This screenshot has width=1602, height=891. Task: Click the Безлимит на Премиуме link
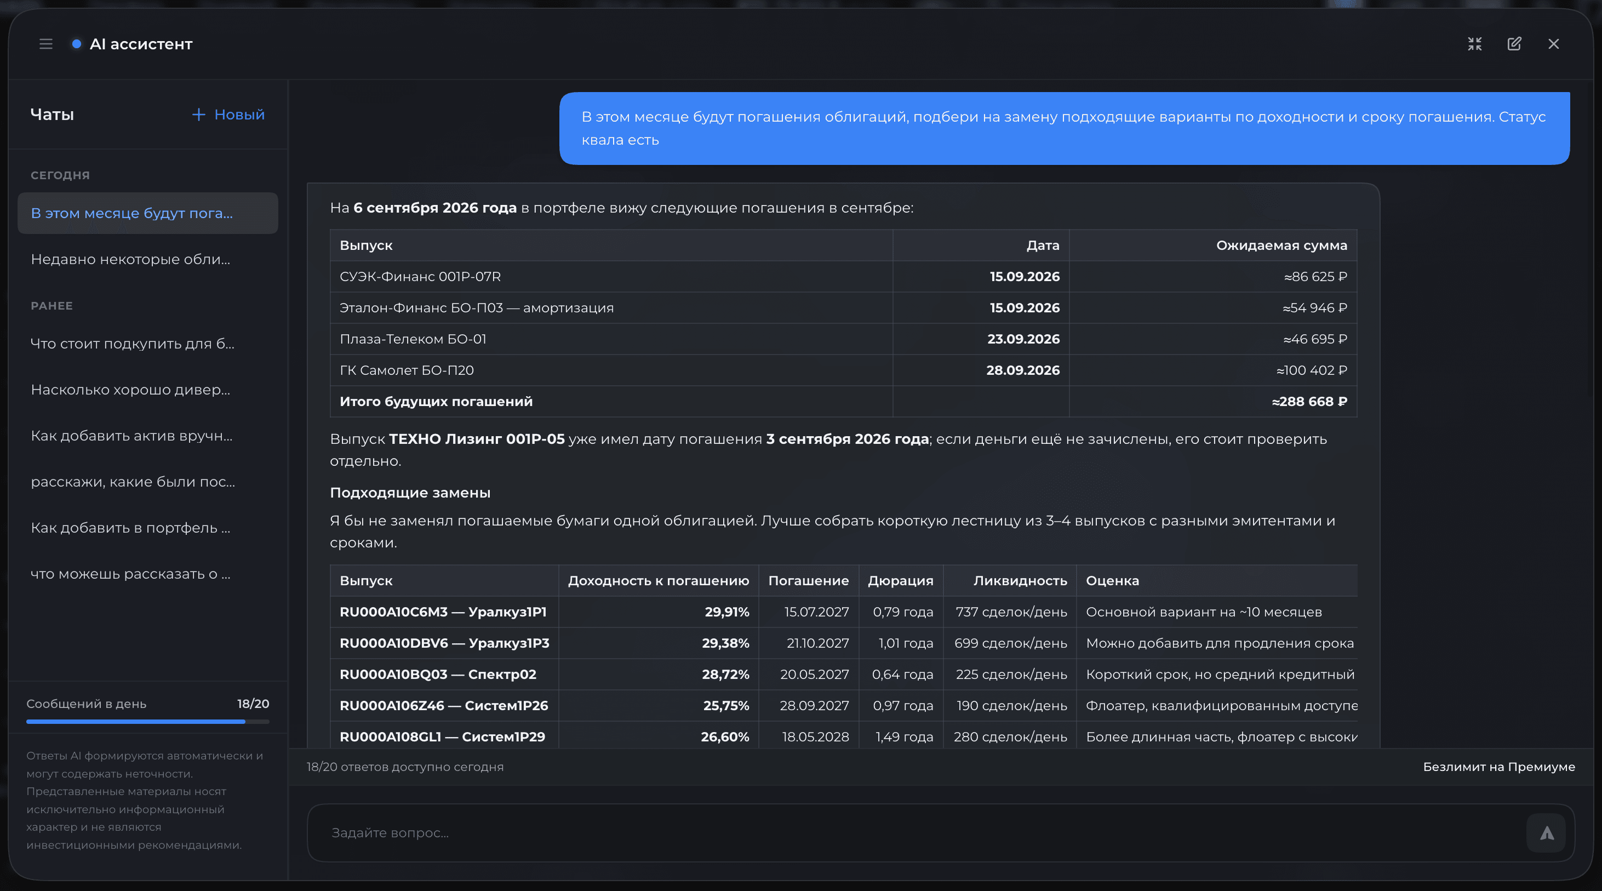[x=1499, y=767]
